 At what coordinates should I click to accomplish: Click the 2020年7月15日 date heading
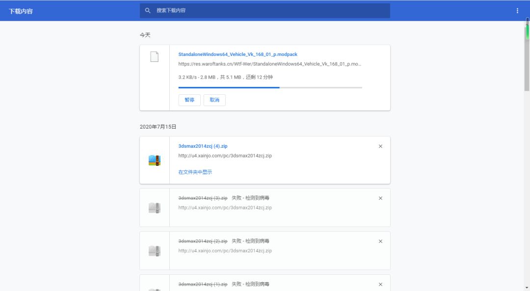click(x=158, y=127)
